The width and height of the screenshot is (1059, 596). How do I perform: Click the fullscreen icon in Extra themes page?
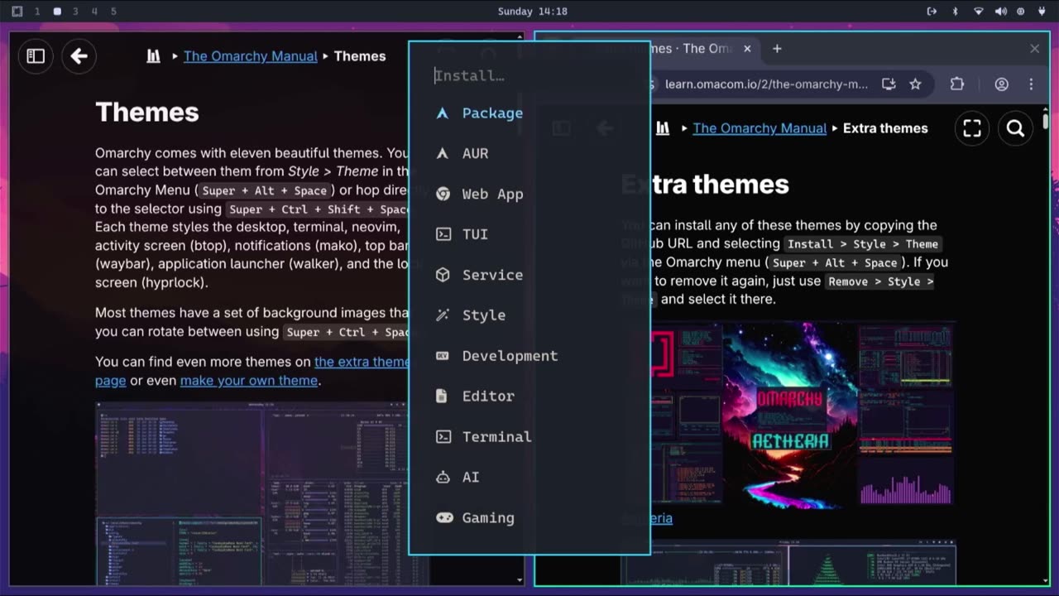tap(972, 128)
